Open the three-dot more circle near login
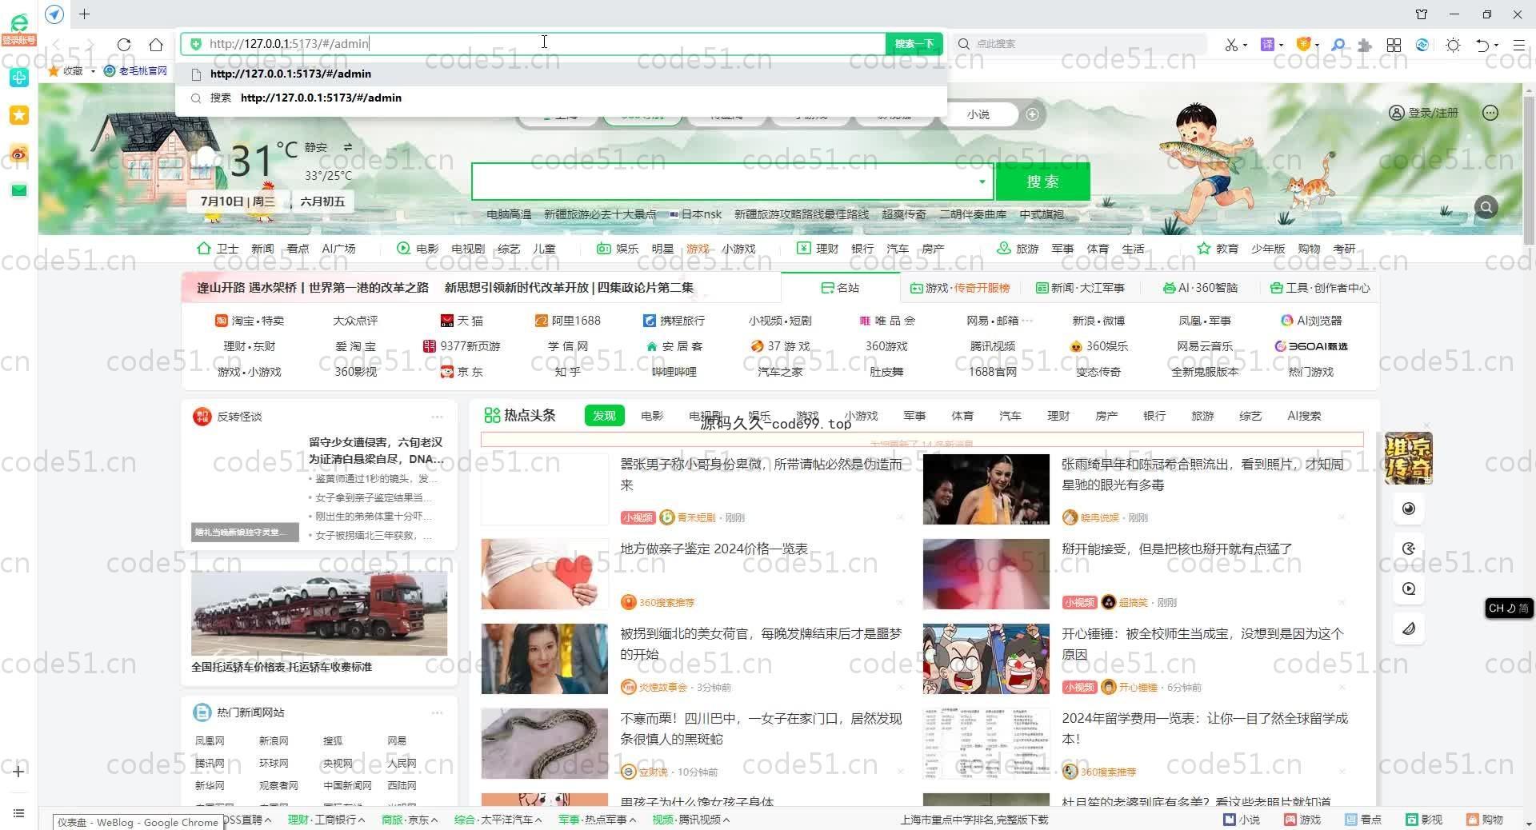This screenshot has width=1536, height=830. pos(1490,113)
